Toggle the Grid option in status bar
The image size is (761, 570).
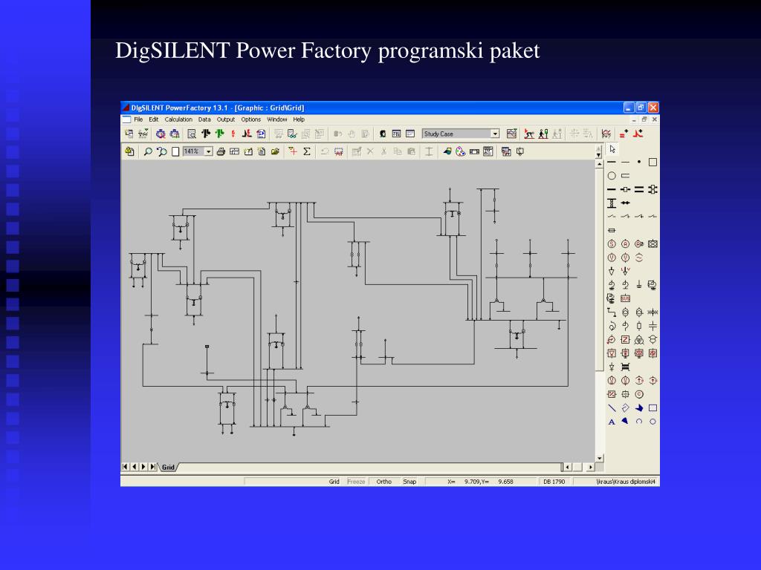(x=334, y=481)
